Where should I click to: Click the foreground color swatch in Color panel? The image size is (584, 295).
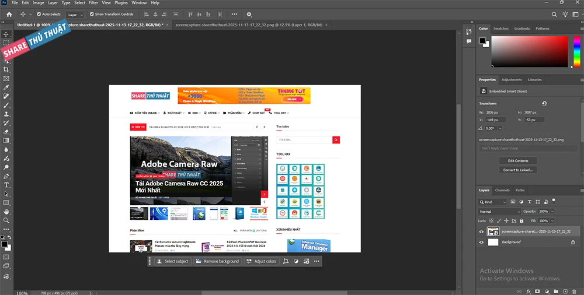pyautogui.click(x=482, y=40)
